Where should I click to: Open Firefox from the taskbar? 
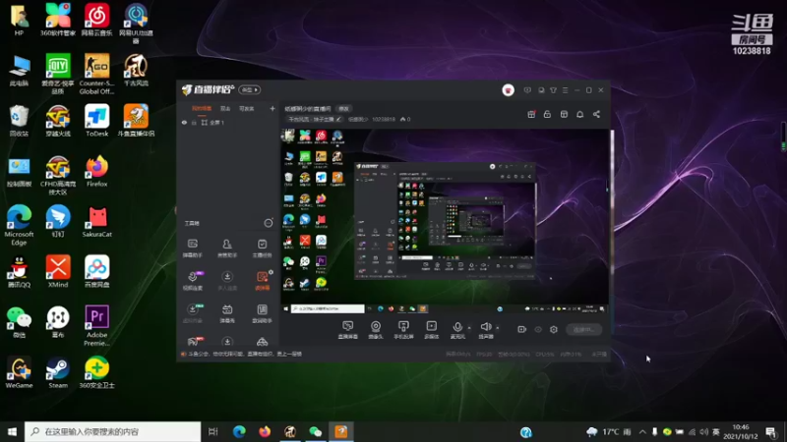[265, 431]
